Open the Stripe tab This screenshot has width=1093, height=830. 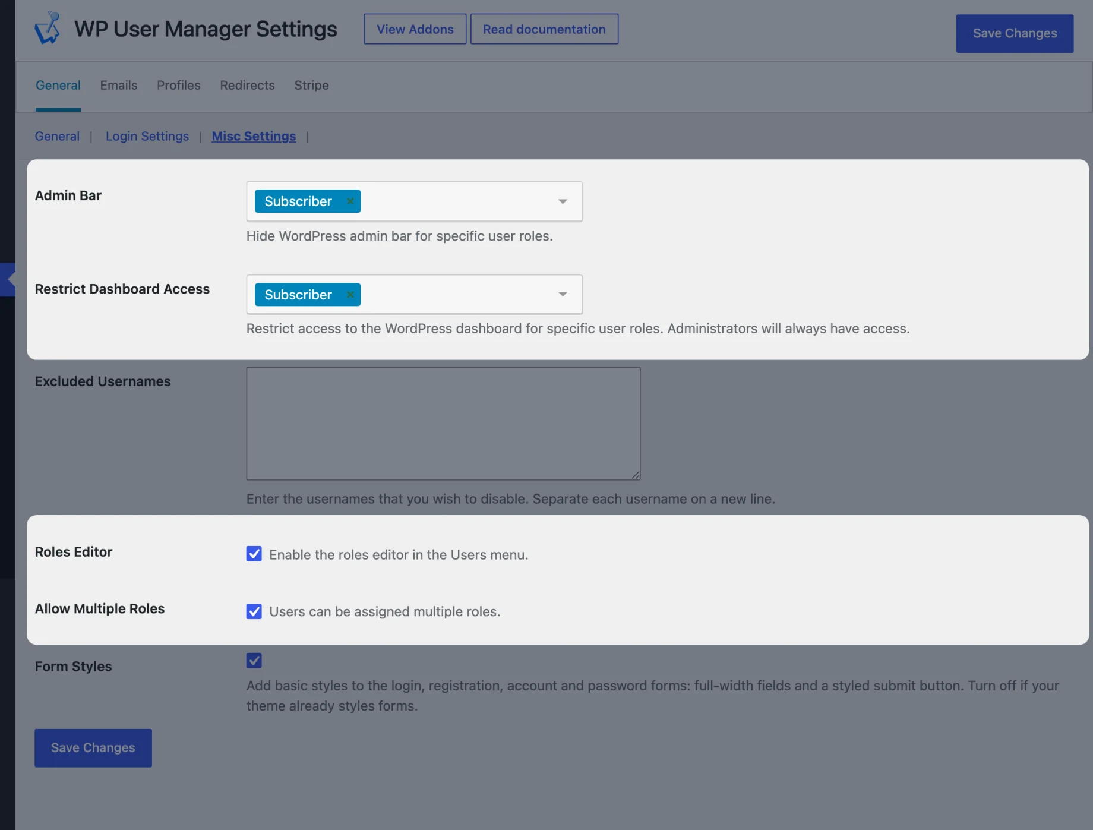311,85
